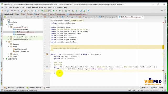Collapse the layout folder
Viewport: 168px width, 94px height.
tap(9, 46)
